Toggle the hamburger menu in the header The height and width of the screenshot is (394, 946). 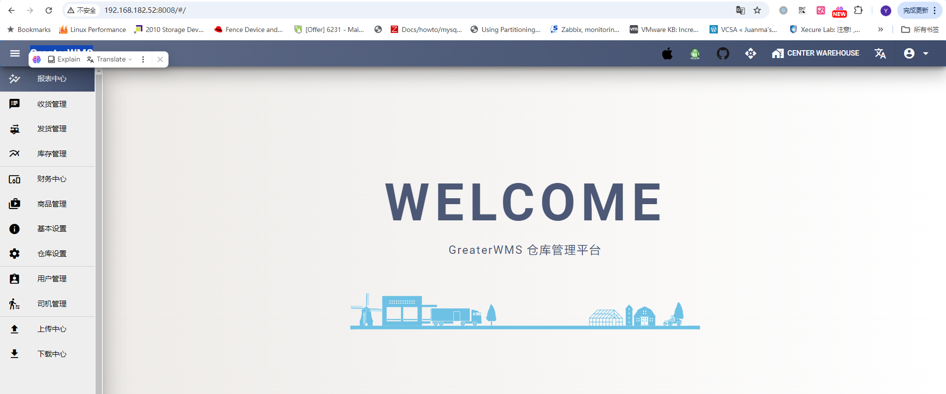(15, 53)
